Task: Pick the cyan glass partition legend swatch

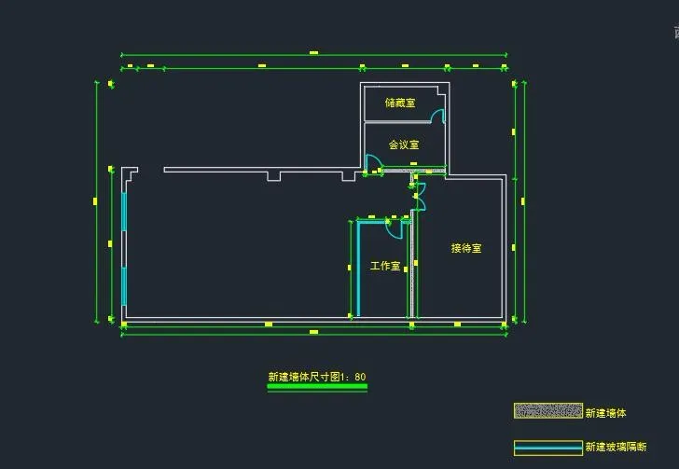Action: point(548,448)
